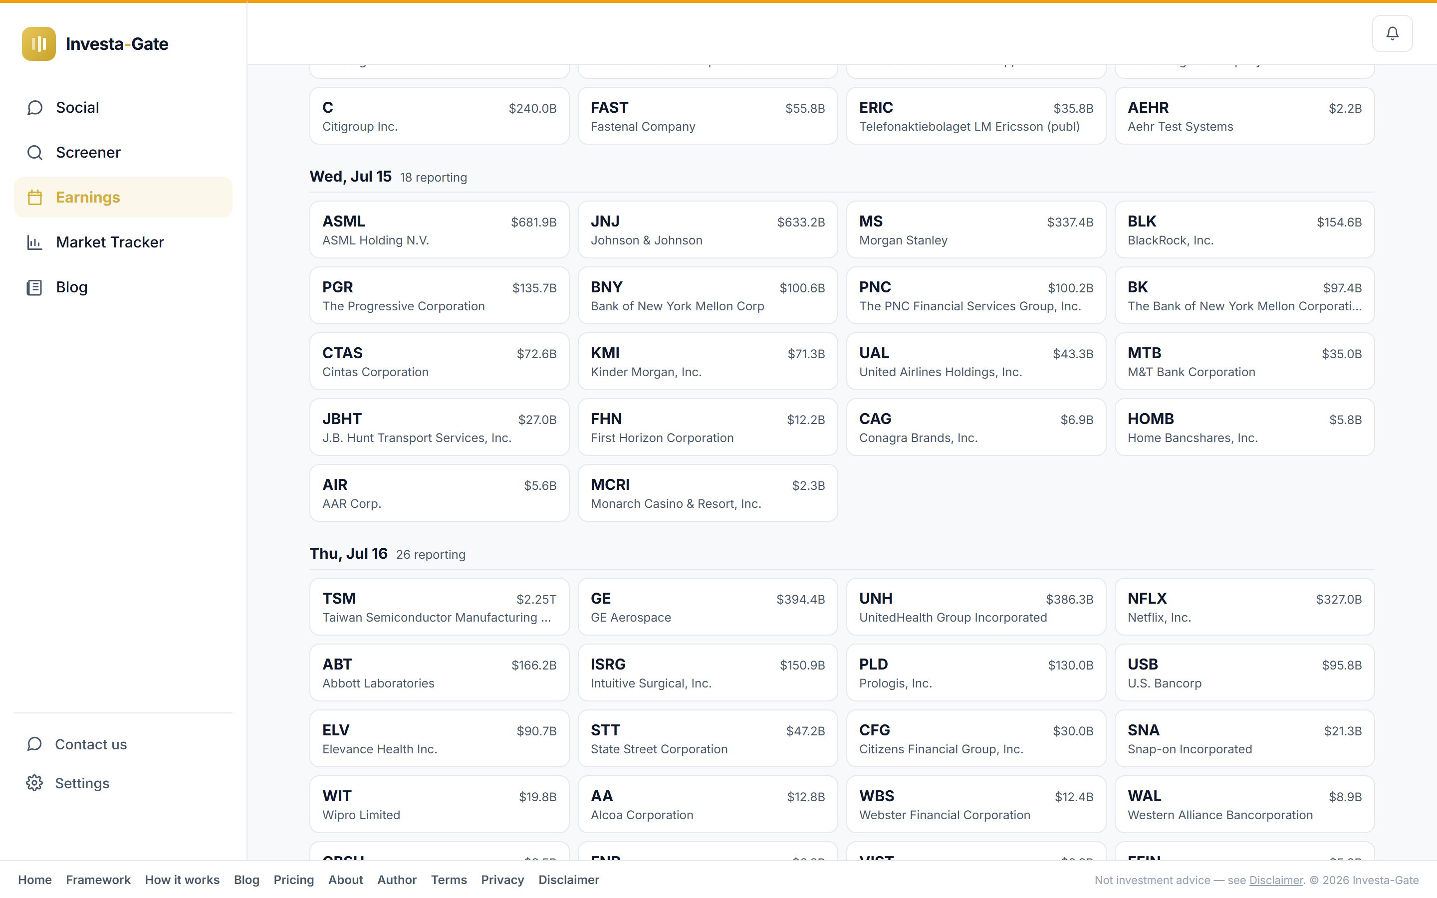
Task: Click the Screener magnifier icon
Action: click(x=34, y=153)
